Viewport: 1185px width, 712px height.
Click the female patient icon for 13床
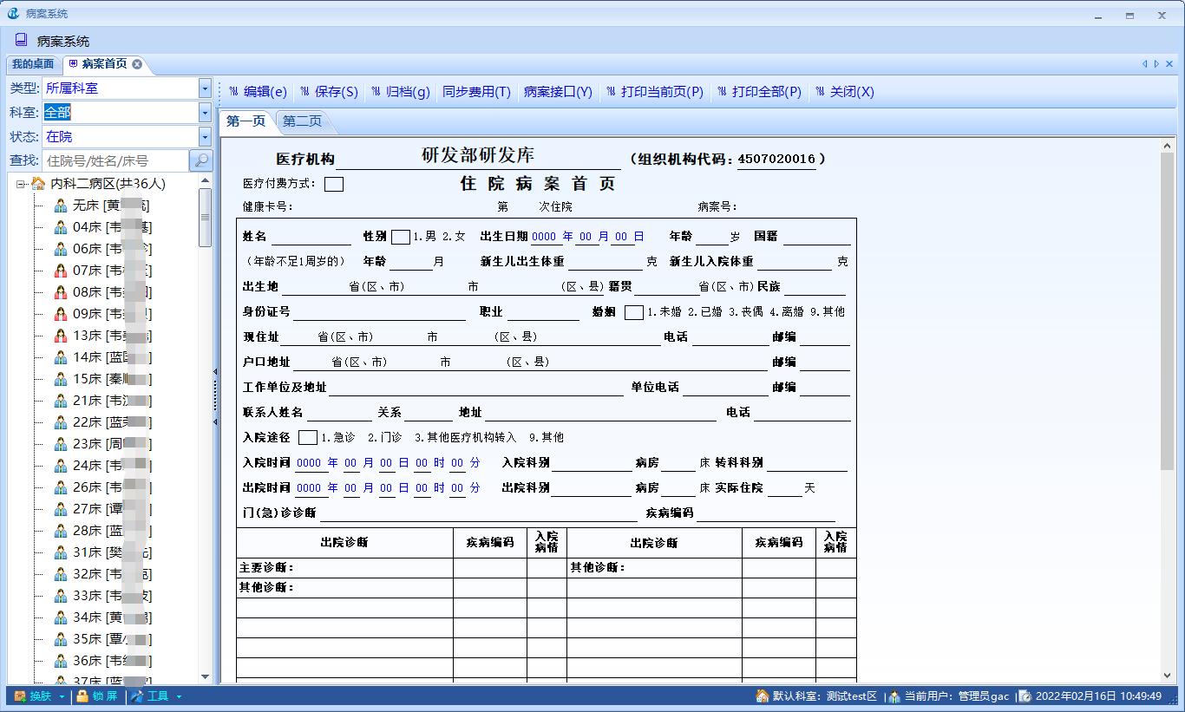pyautogui.click(x=61, y=336)
